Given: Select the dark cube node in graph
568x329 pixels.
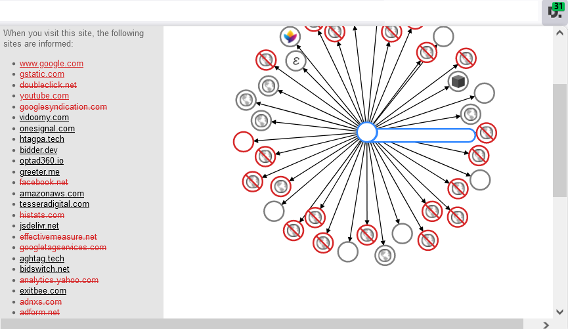Looking at the screenshot, I should 458,81.
